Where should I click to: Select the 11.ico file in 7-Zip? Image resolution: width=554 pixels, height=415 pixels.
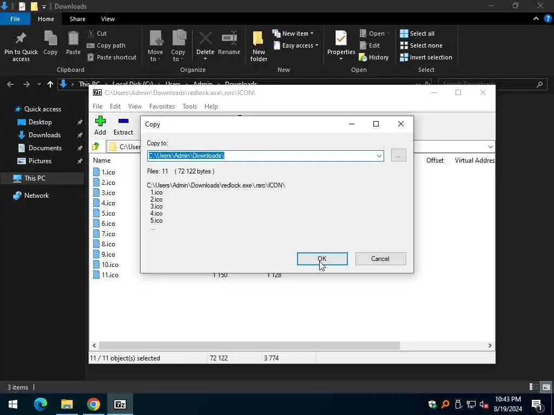point(110,275)
